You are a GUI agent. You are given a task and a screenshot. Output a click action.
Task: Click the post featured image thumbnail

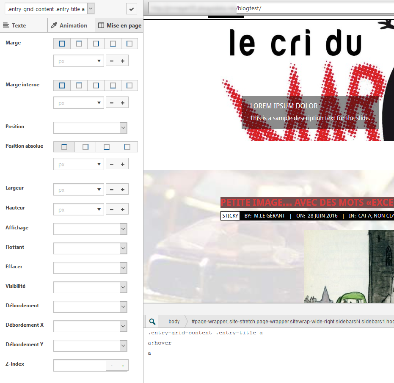(x=349, y=266)
